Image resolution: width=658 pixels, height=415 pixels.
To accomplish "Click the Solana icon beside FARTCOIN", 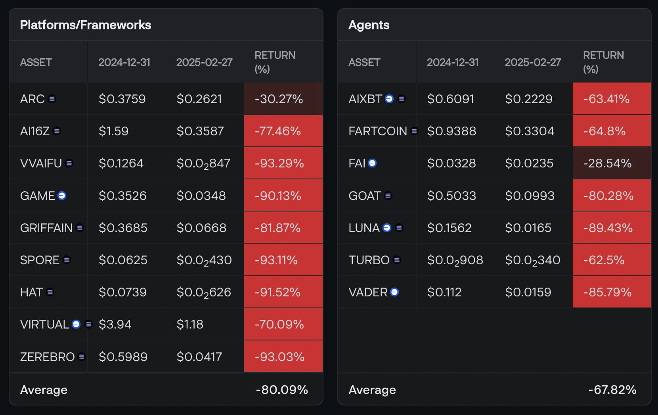I will coord(414,131).
